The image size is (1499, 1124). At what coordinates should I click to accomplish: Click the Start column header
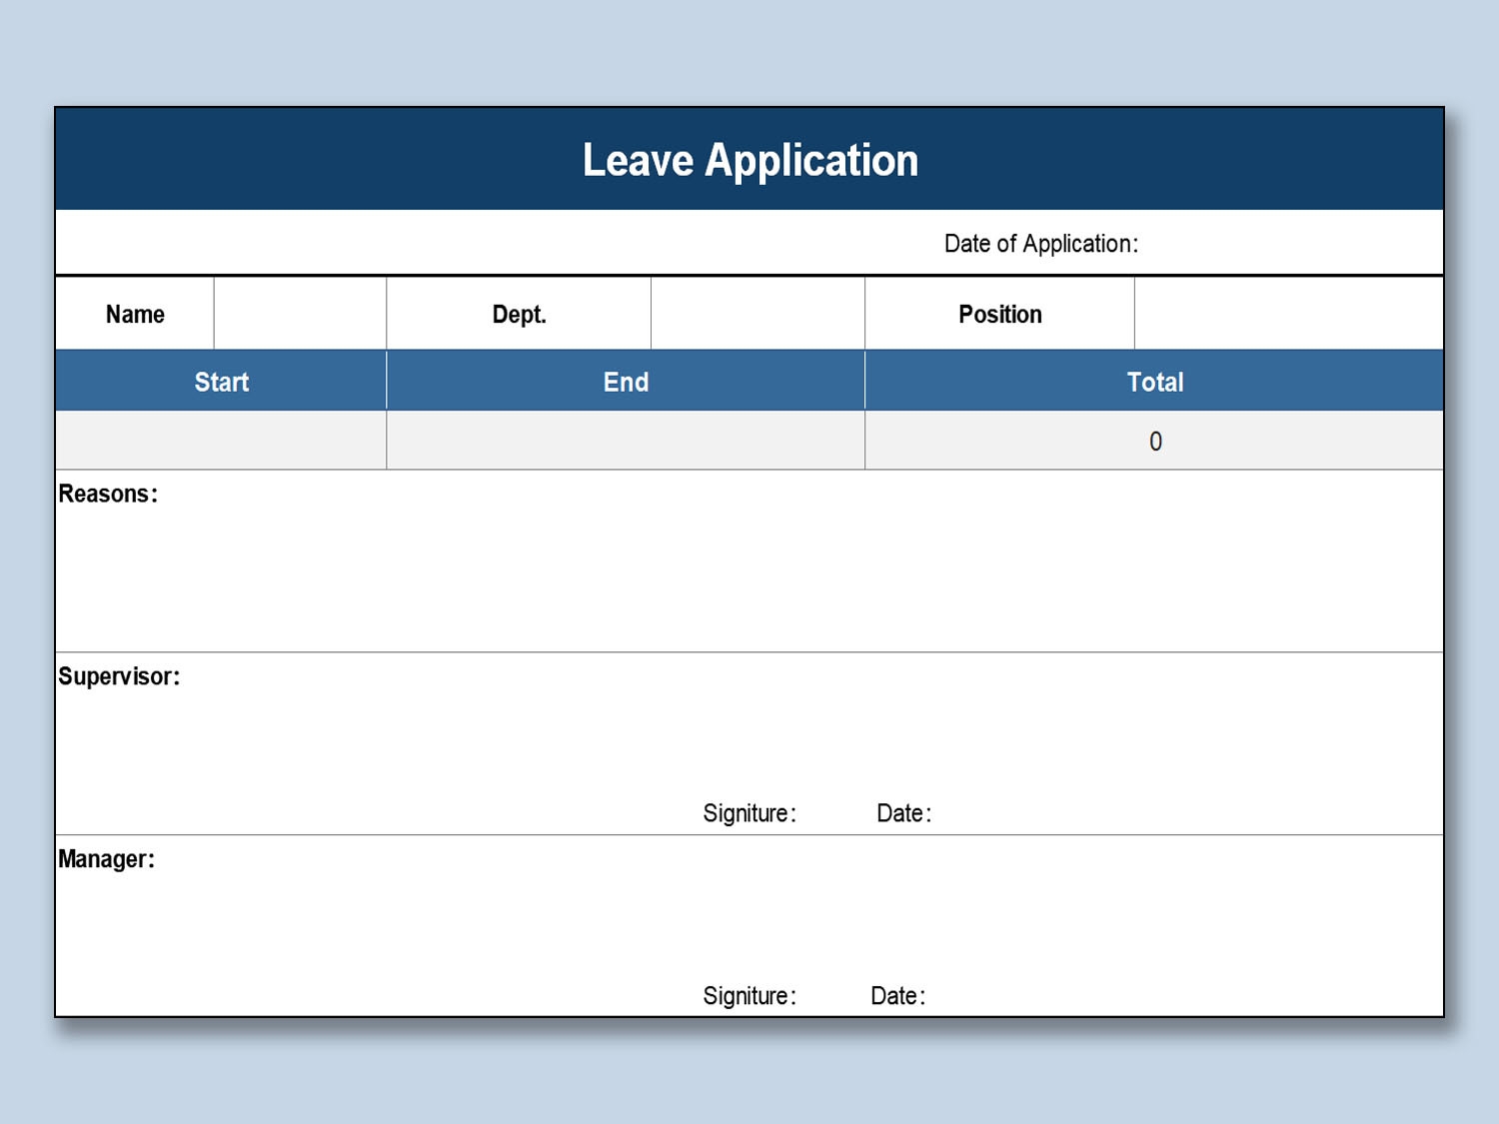pos(221,382)
